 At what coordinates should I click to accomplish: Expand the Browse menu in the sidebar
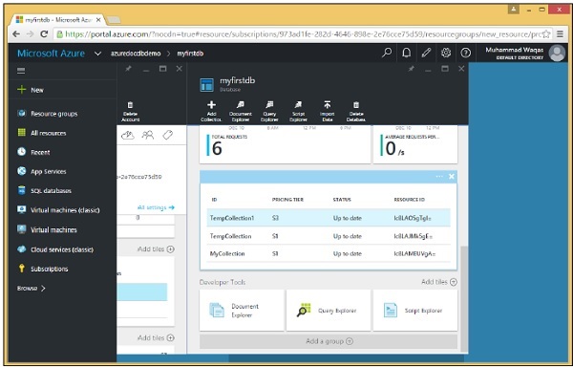pos(32,288)
